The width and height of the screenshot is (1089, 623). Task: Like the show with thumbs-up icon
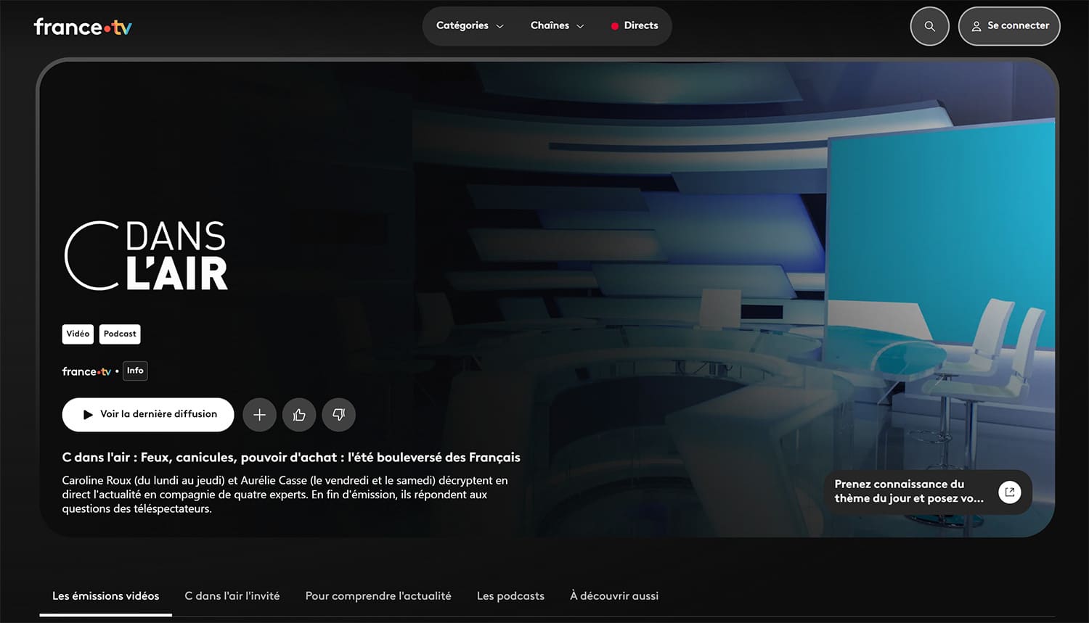pos(299,415)
